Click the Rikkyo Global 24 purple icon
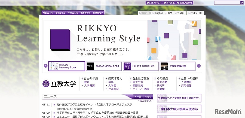245x118 pixels. pyautogui.click(x=127, y=66)
